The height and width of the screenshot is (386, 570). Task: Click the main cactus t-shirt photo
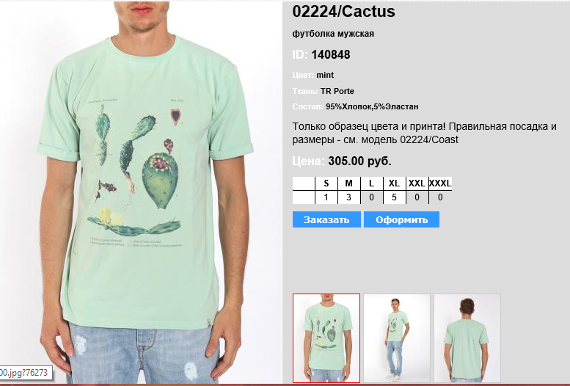click(x=141, y=193)
